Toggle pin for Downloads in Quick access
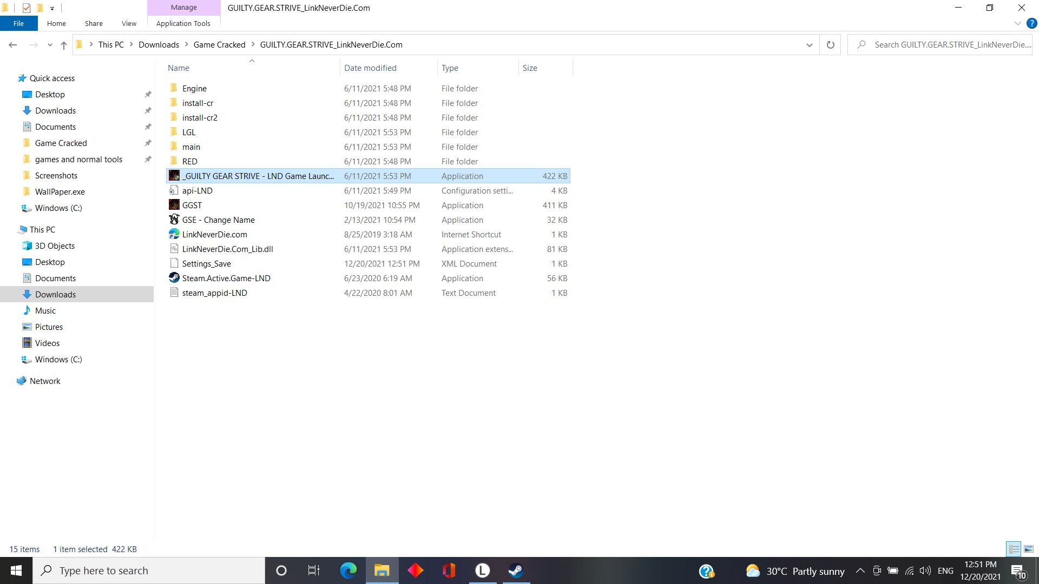 tap(148, 110)
